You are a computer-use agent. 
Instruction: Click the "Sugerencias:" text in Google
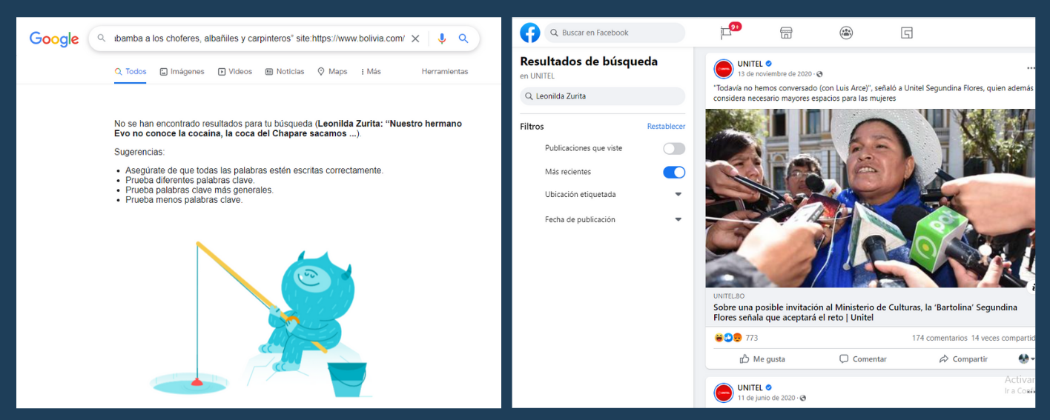[139, 152]
